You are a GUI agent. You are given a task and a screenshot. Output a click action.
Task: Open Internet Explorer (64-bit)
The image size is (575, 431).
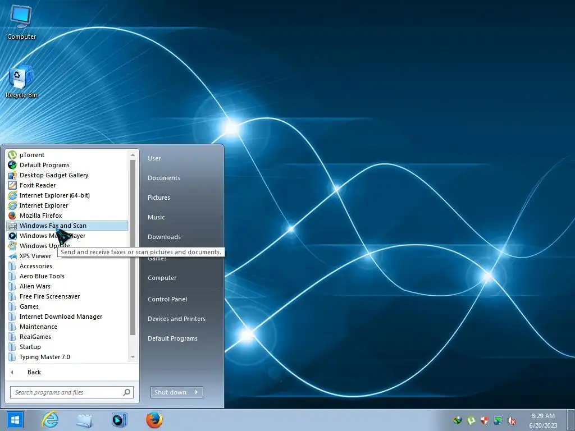click(x=67, y=195)
